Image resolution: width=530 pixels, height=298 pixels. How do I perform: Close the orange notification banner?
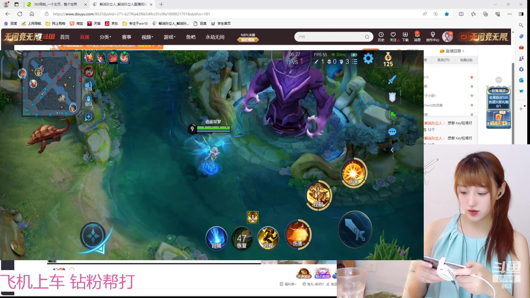(159, 46)
